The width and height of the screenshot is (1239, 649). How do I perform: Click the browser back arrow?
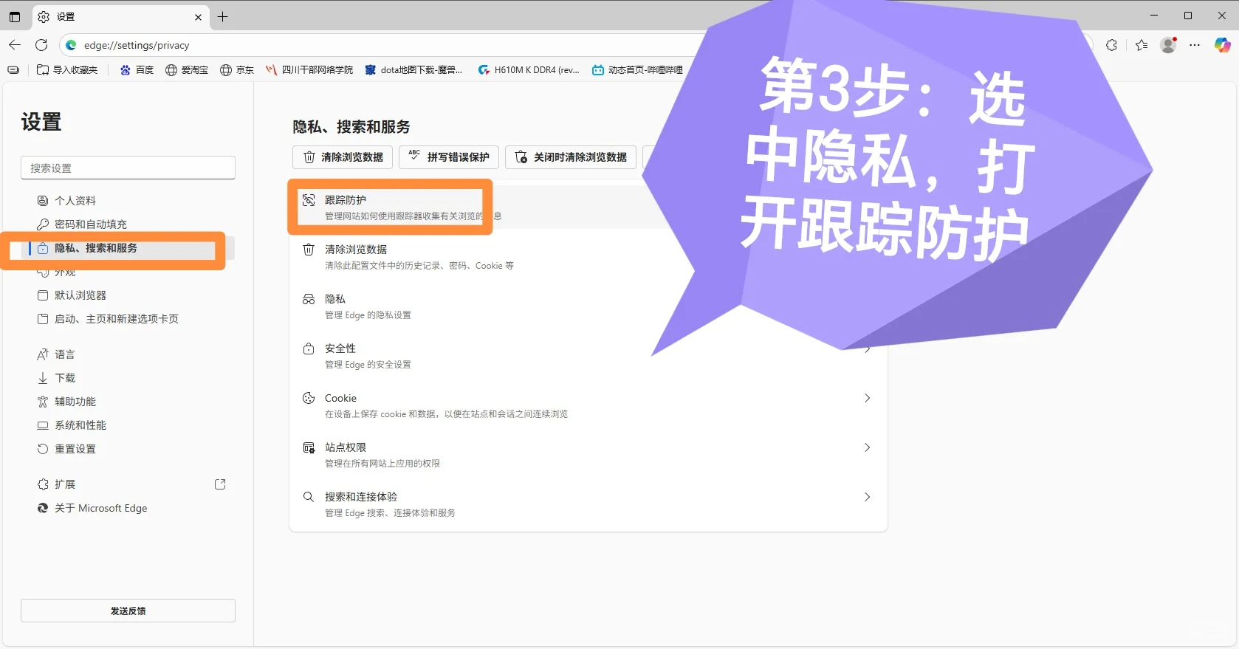pos(15,45)
